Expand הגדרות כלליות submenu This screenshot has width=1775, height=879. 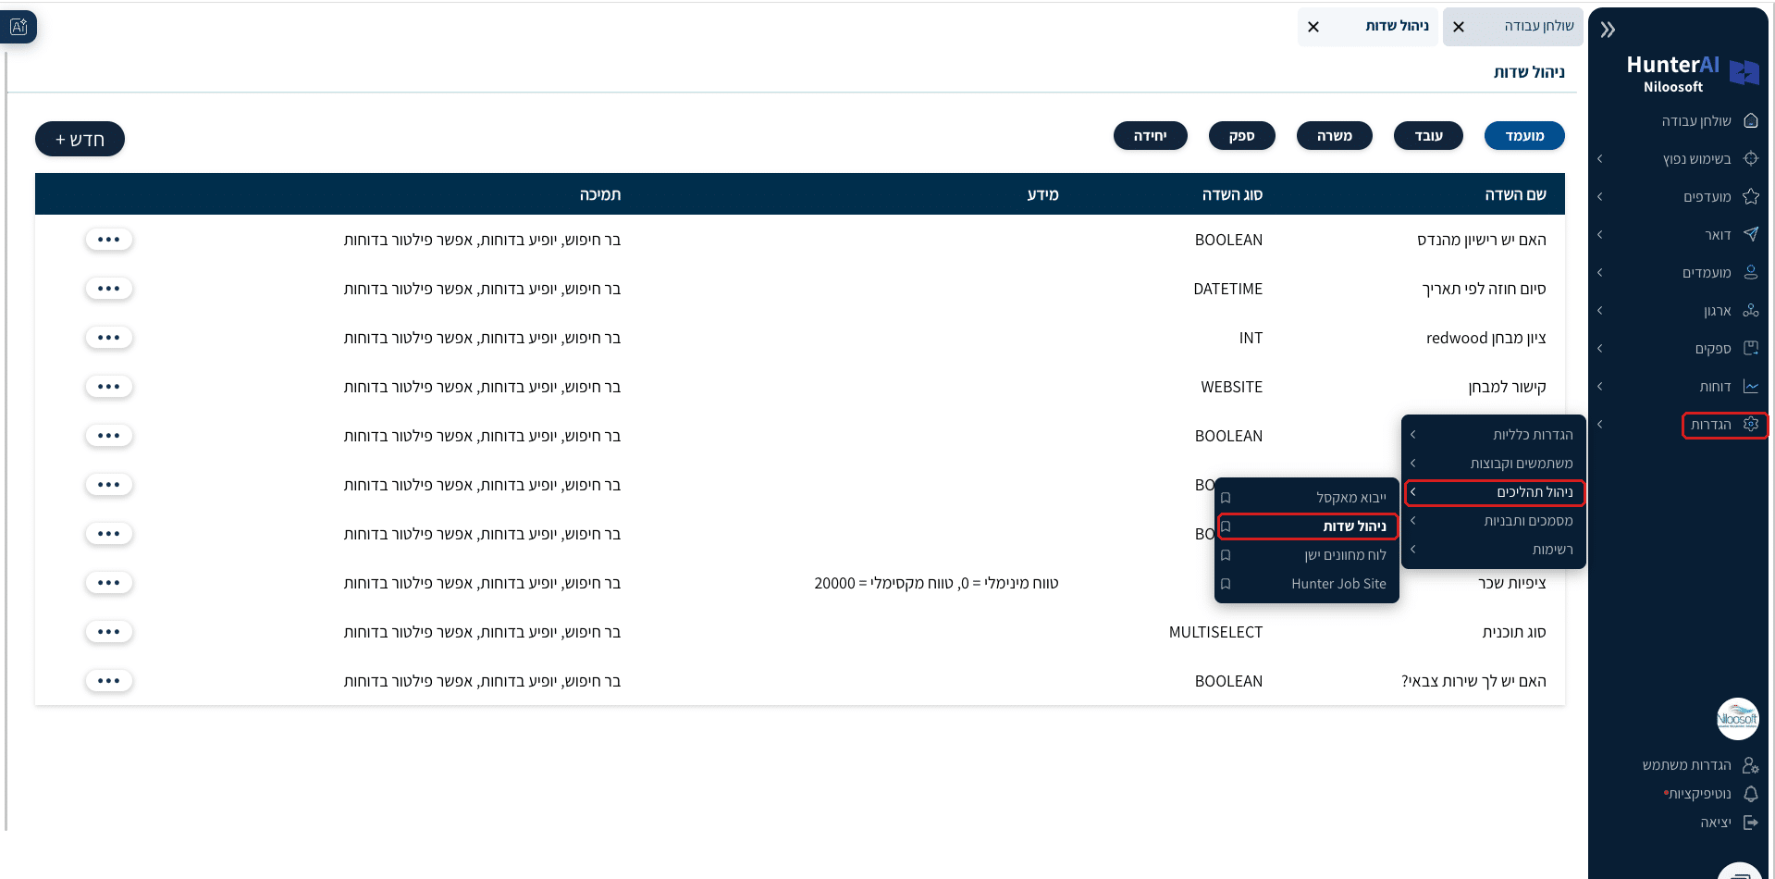[x=1493, y=435]
